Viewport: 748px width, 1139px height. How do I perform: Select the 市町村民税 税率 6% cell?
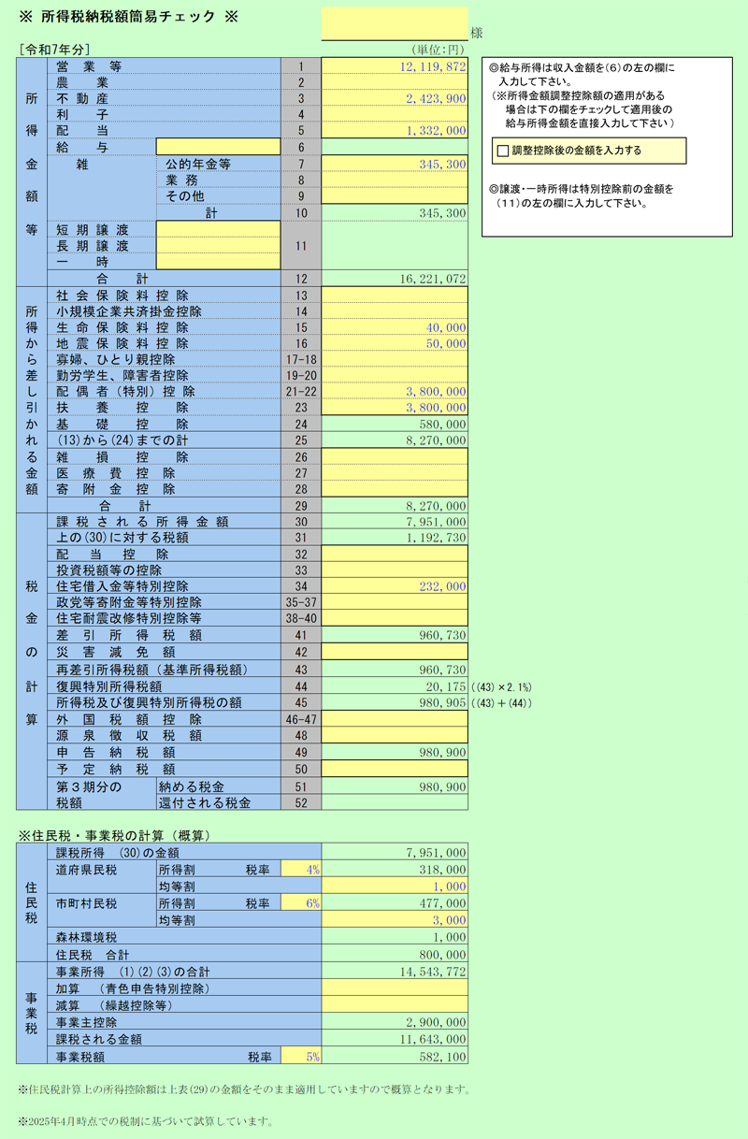click(300, 903)
